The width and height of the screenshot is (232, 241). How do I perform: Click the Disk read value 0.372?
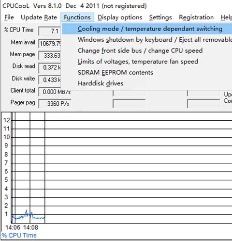pos(50,67)
